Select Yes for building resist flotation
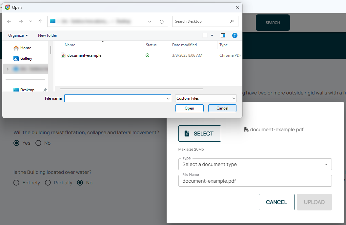Image resolution: width=346 pixels, height=225 pixels. [16, 143]
